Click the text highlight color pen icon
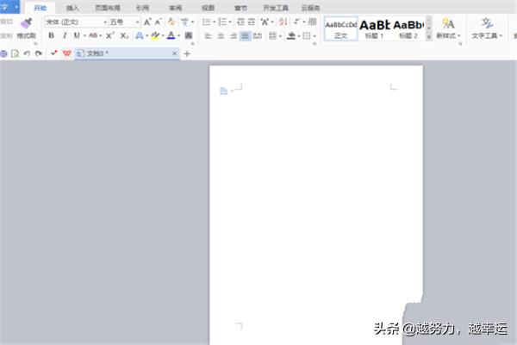The height and width of the screenshot is (345, 517). coord(154,36)
